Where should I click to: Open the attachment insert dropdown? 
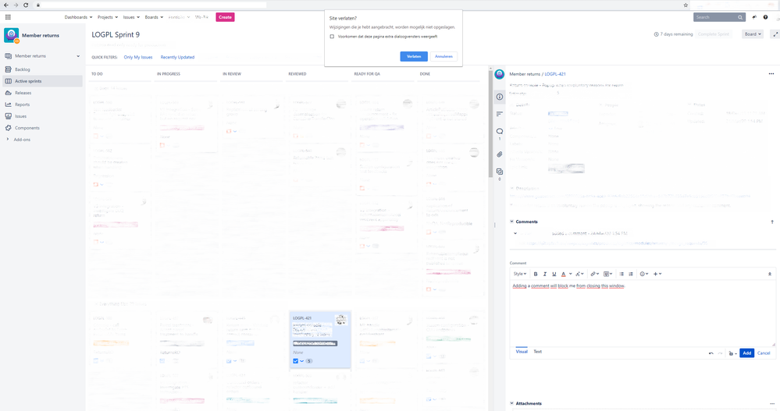pyautogui.click(x=608, y=274)
